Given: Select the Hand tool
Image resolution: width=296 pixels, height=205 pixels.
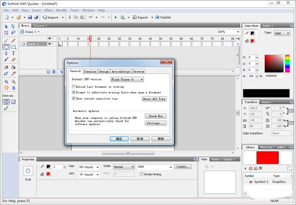Looking at the screenshot, I should pos(6,88).
